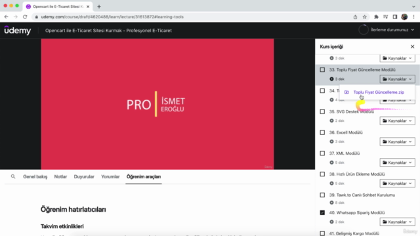The image size is (420, 236).
Task: Tick the lecture 34 checkbox
Action: (x=322, y=90)
